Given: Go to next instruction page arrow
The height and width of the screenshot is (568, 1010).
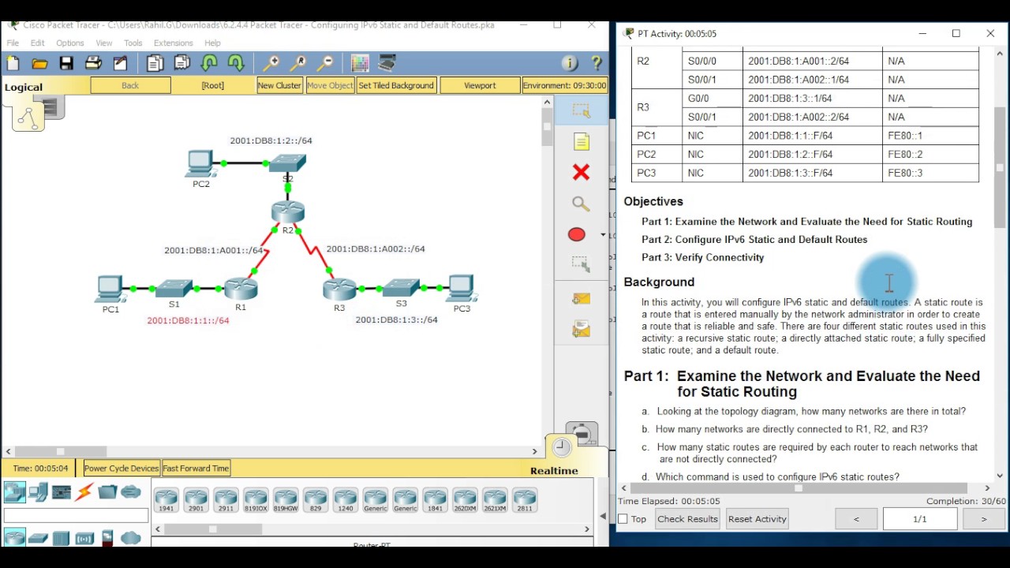Looking at the screenshot, I should 984,519.
